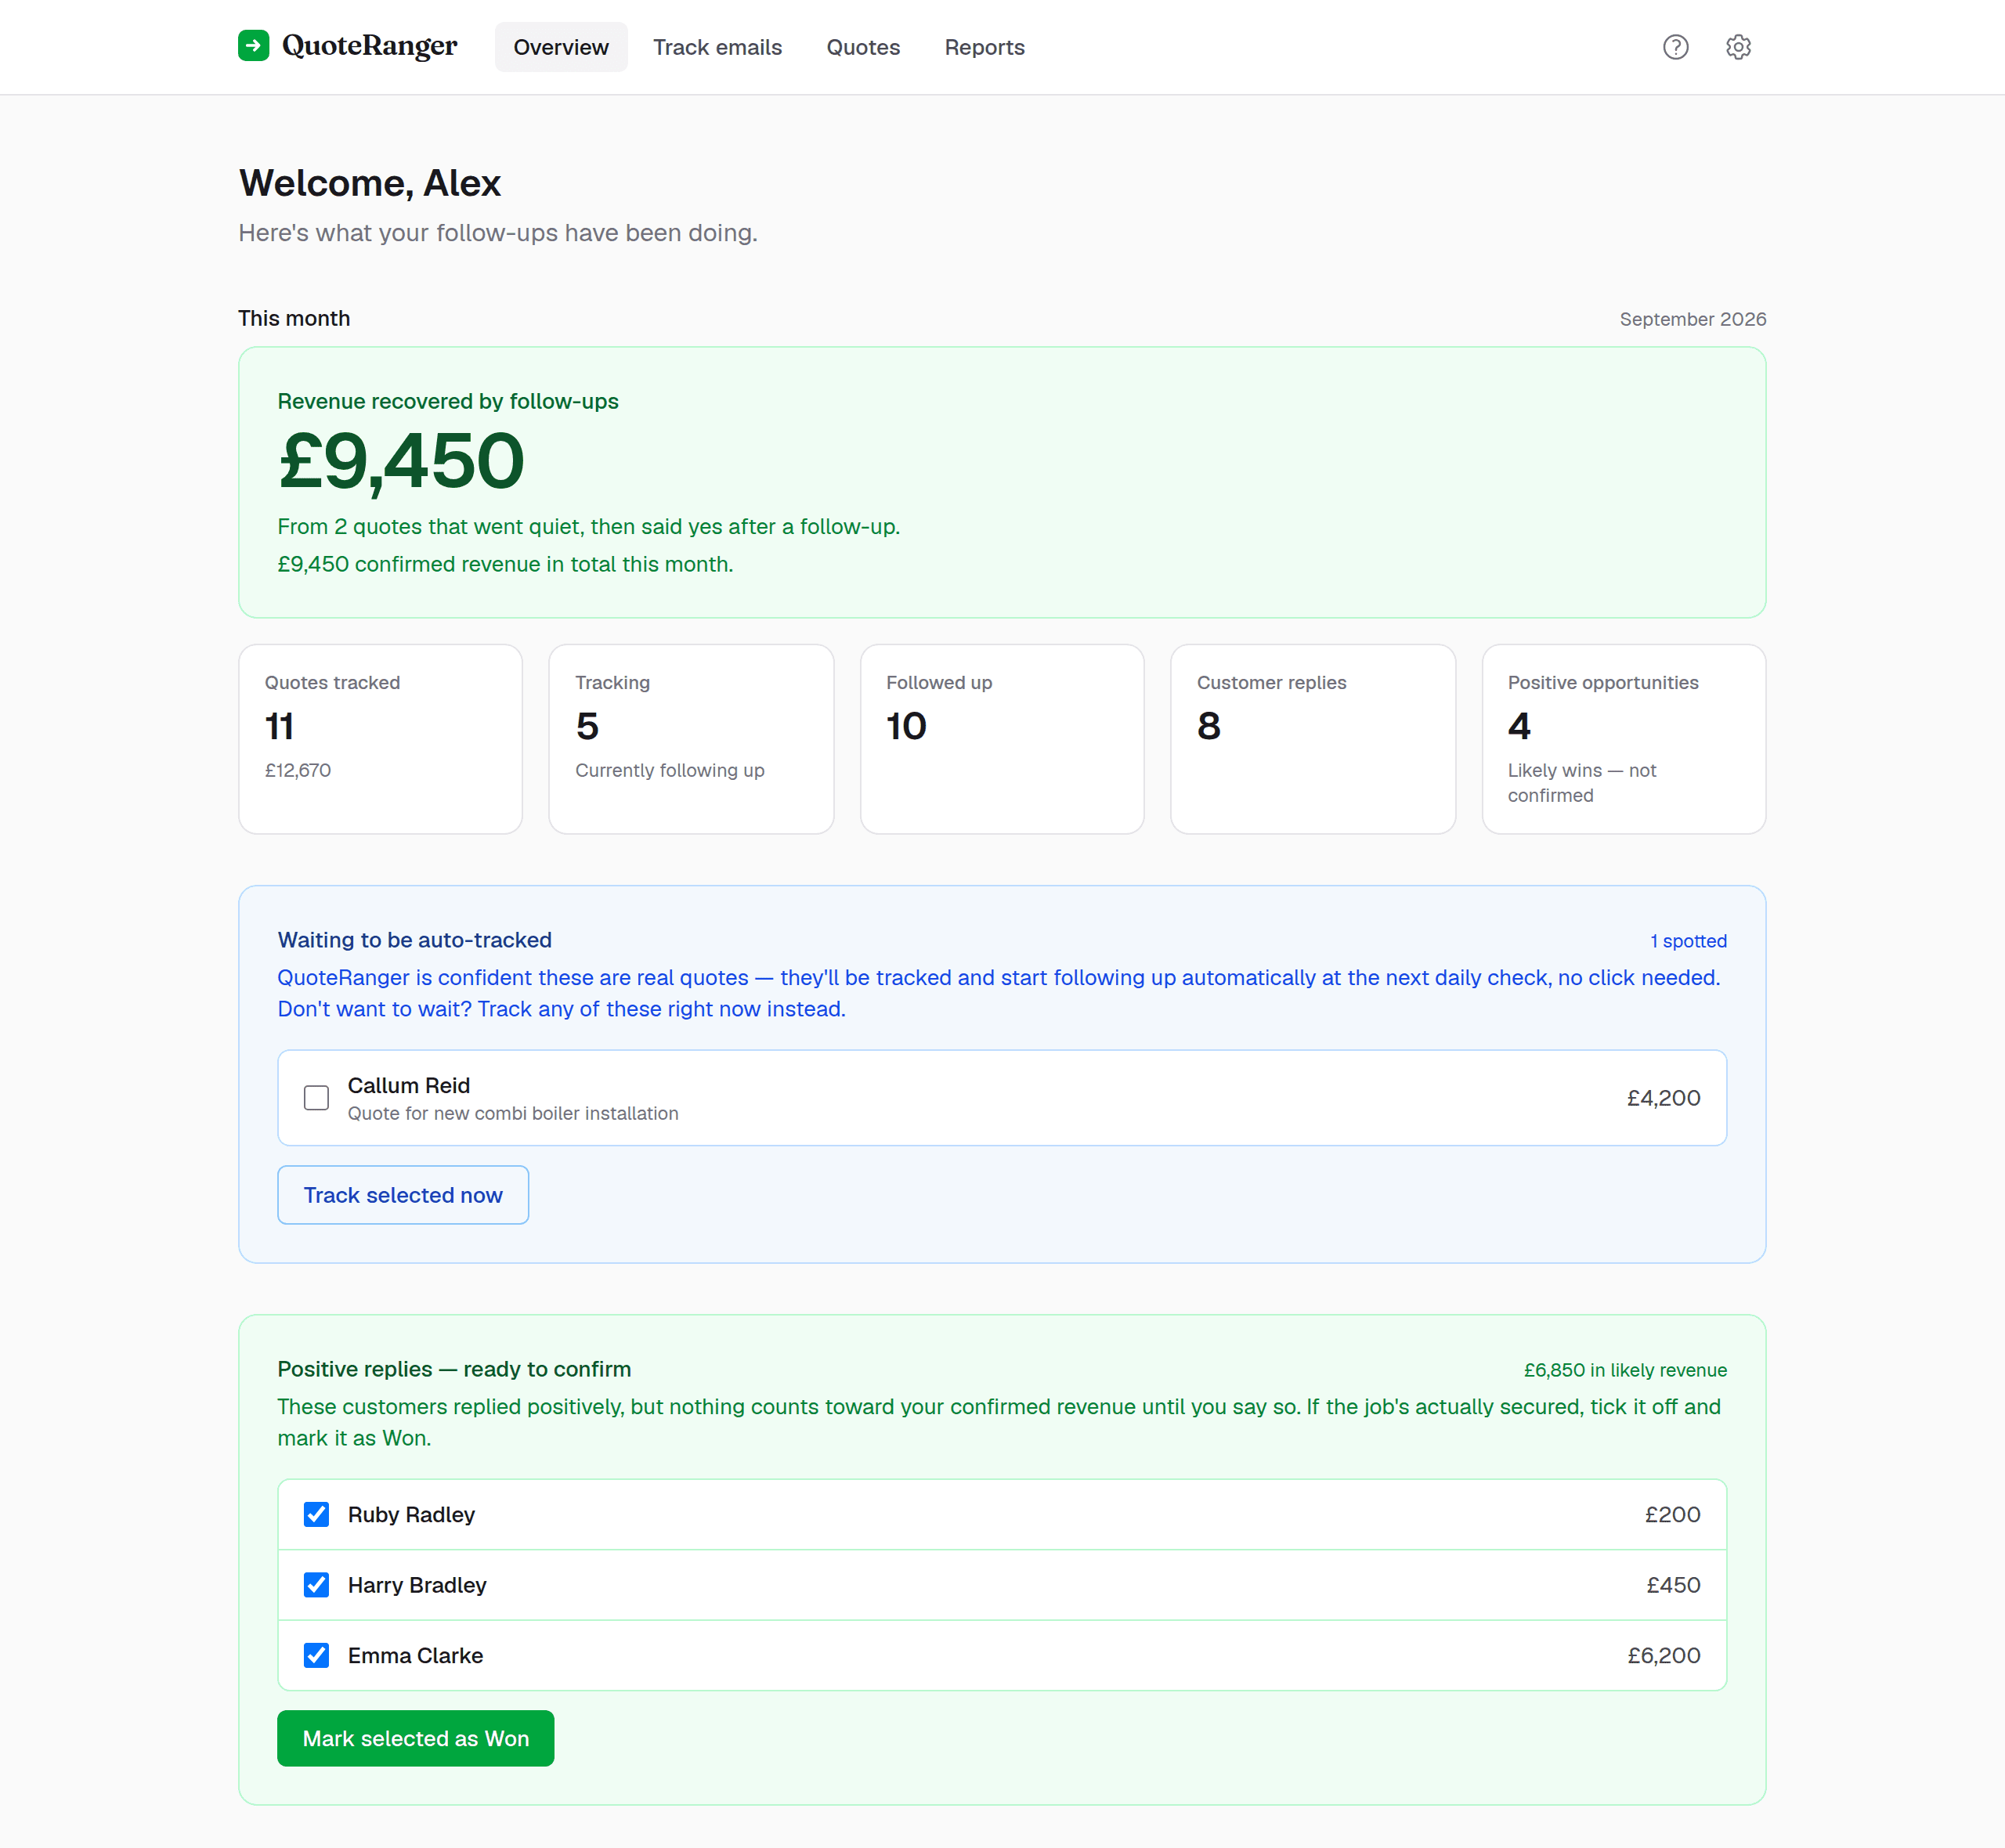Screen dimensions: 2005x1848
Task: Open the help question-mark icon
Action: 1675,47
